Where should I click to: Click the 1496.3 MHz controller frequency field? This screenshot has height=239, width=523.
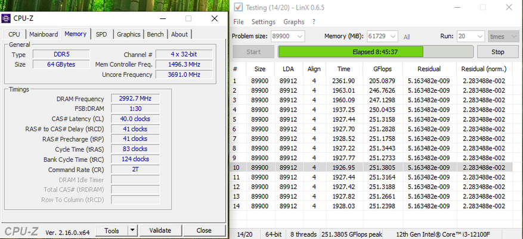point(184,64)
